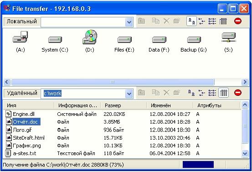Screen dimensions: 252x172
Task: Minimize the File transfer window
Action: (x=222, y=8)
